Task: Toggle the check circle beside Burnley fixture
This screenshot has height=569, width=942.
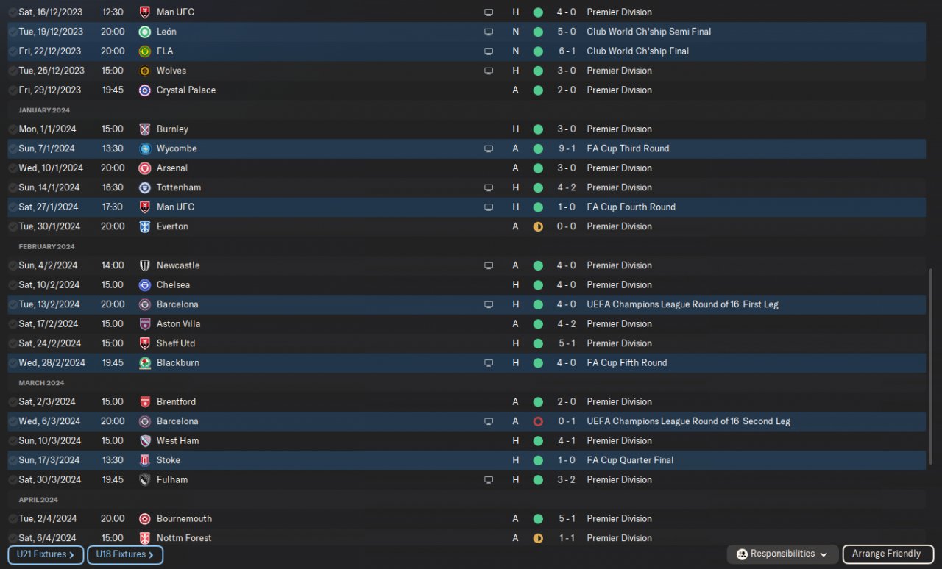Action: 13,129
